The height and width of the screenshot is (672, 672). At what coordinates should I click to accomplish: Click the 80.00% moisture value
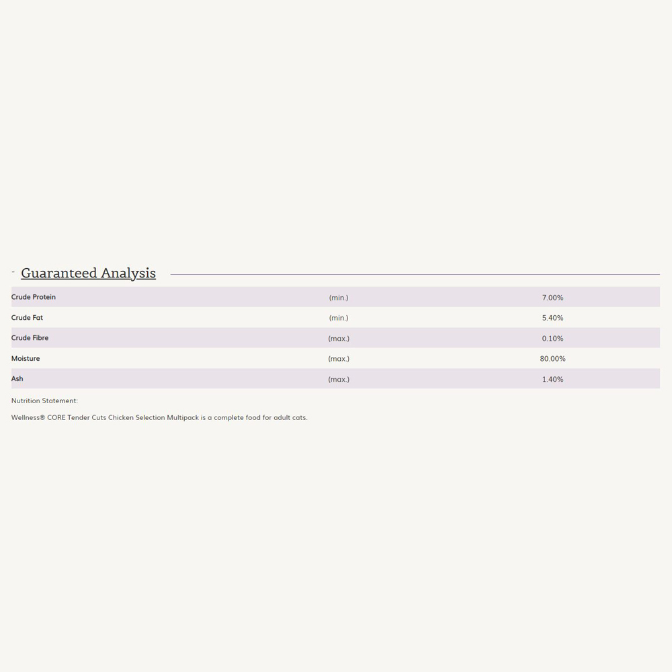tap(552, 359)
